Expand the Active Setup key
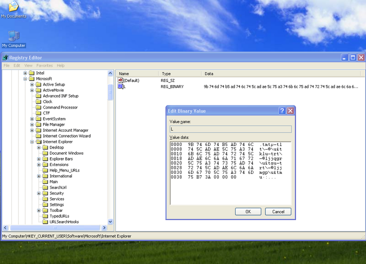Image resolution: width=366 pixels, height=264 pixels. click(32, 85)
